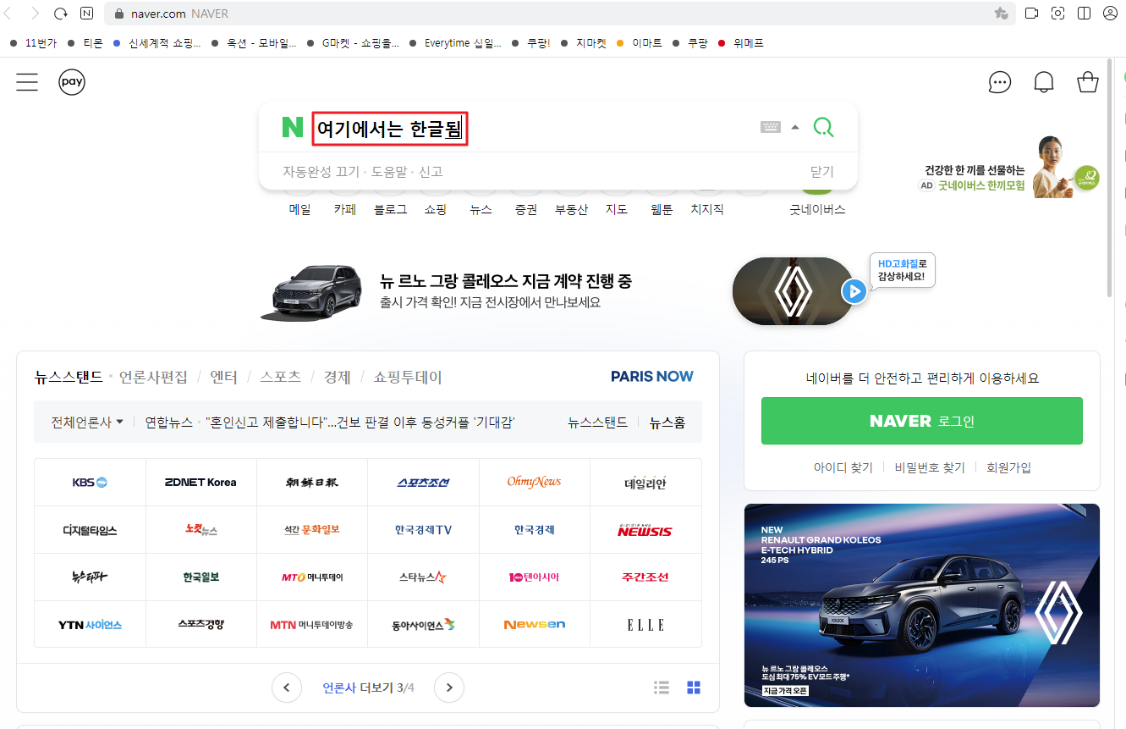1126x729 pixels.
Task: Click the page vertical scrollbar
Action: click(1110, 179)
